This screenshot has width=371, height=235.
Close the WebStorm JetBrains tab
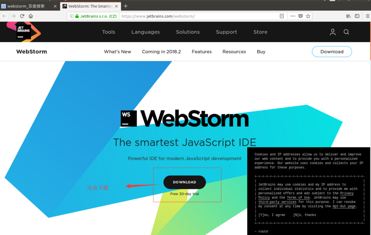[x=116, y=6]
